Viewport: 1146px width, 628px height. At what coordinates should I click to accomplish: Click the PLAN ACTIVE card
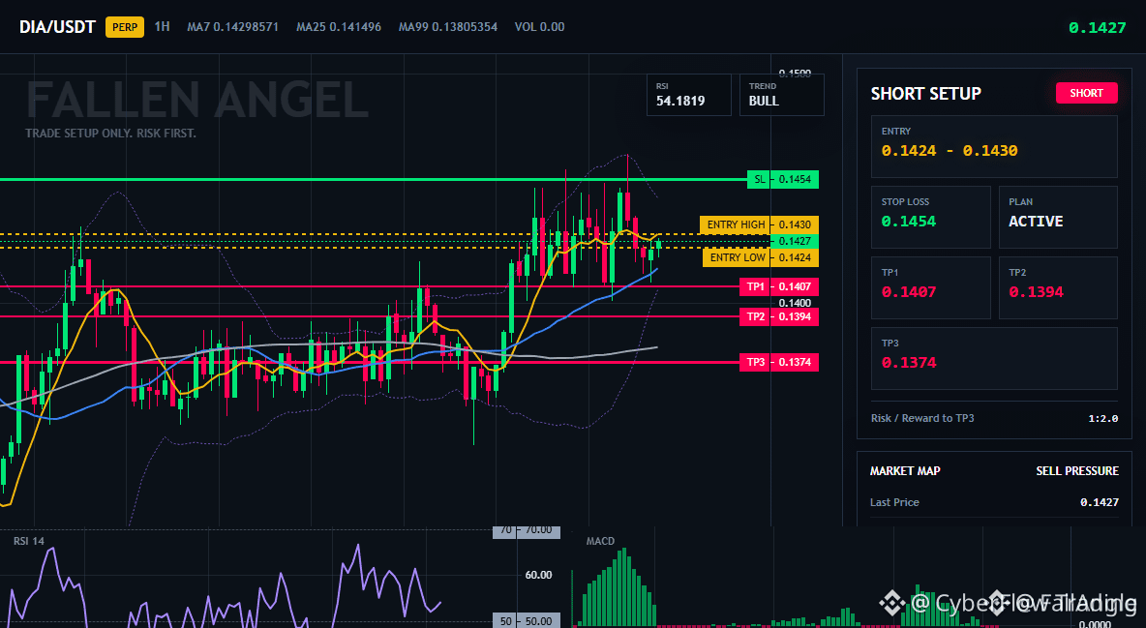pos(1058,217)
